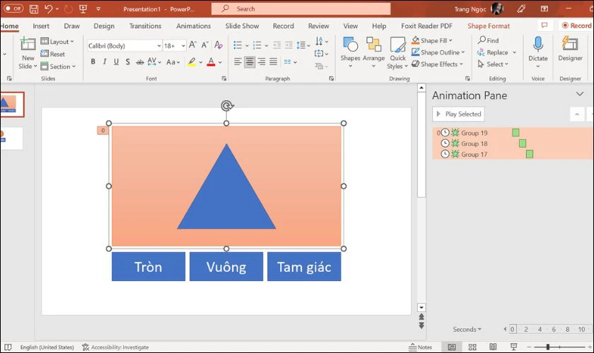The height and width of the screenshot is (353, 594).
Task: Switch to the Design tab
Action: click(104, 25)
